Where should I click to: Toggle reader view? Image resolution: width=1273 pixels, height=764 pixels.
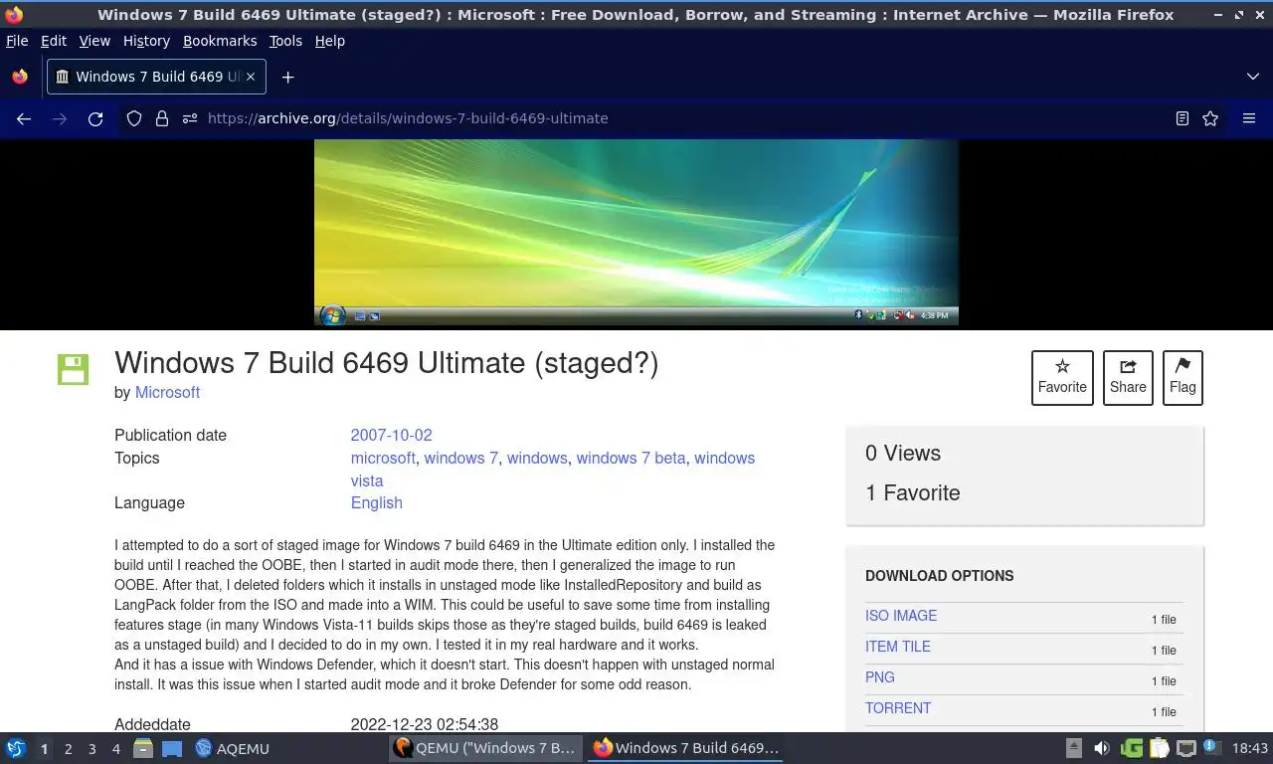pyautogui.click(x=1182, y=118)
